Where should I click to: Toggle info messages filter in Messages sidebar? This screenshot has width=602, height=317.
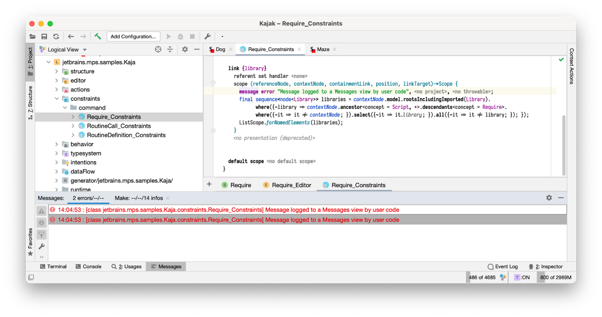click(x=41, y=223)
